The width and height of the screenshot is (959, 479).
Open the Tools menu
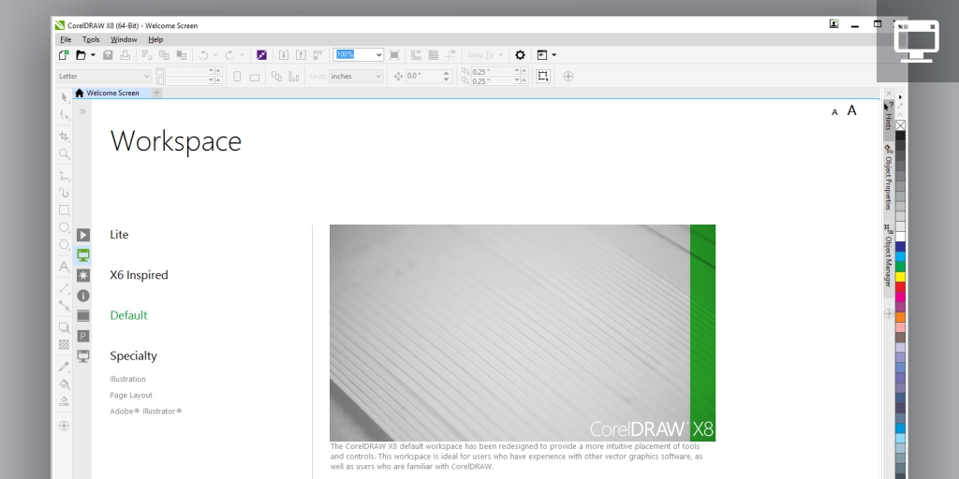pyautogui.click(x=91, y=39)
